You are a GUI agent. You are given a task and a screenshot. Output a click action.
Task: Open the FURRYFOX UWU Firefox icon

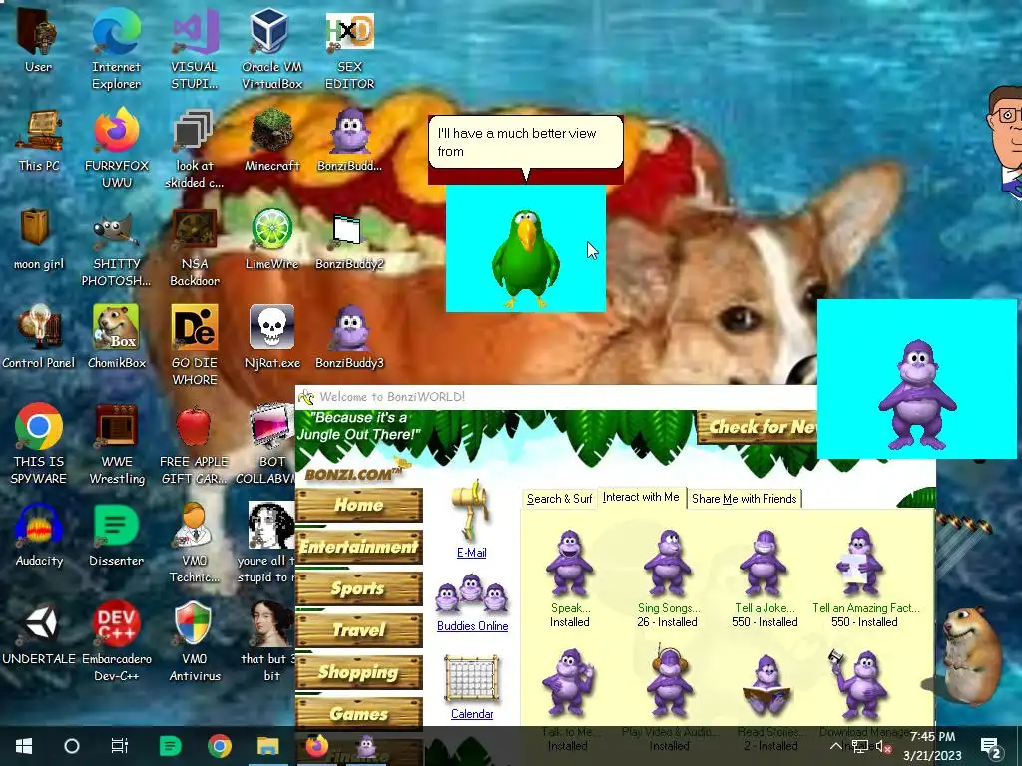pos(117,149)
